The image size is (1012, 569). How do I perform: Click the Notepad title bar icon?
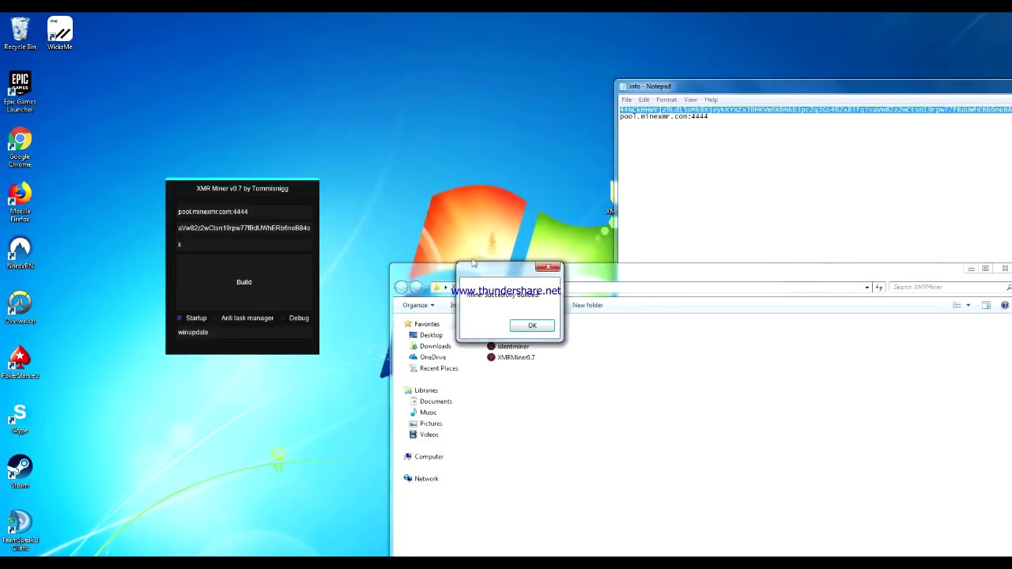point(623,86)
